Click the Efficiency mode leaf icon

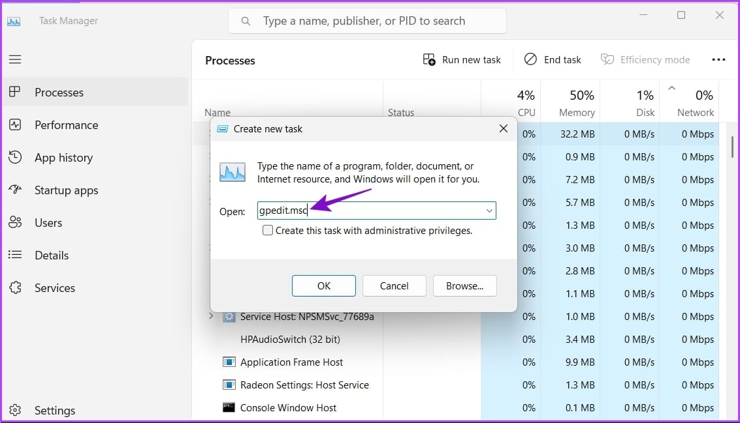(x=607, y=59)
